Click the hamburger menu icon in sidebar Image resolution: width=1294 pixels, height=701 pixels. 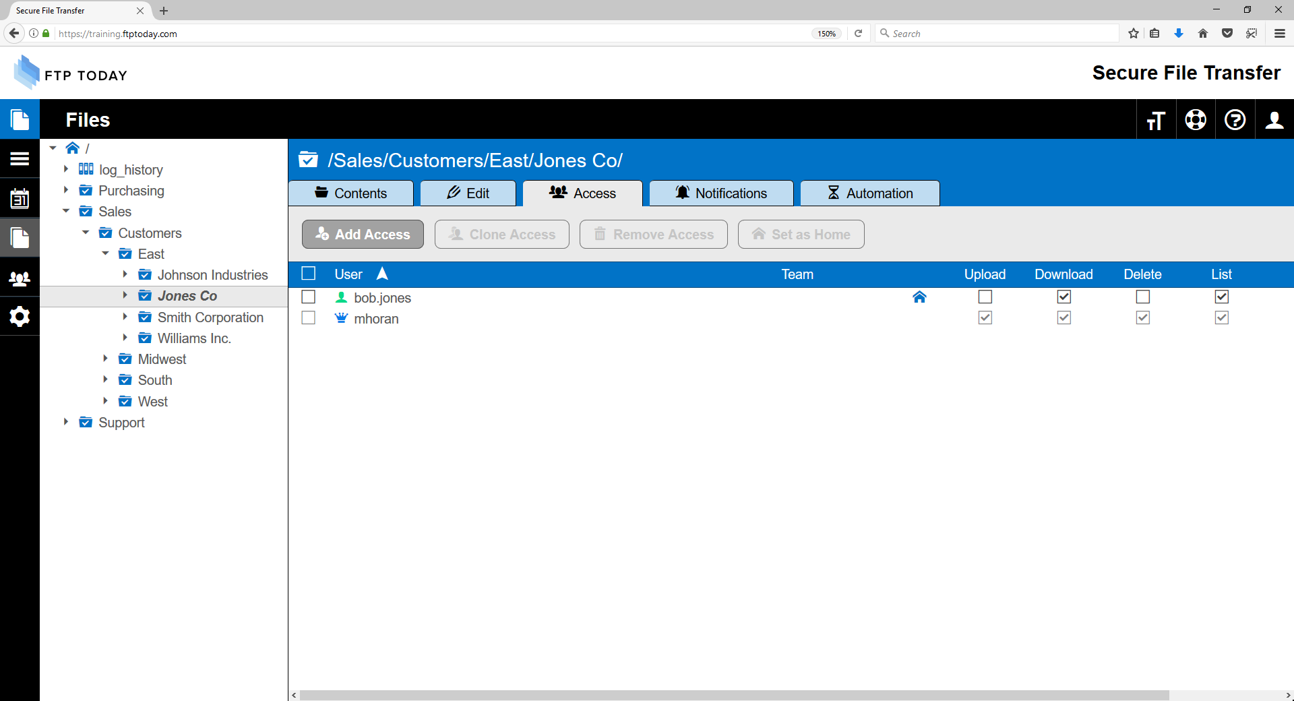(20, 159)
